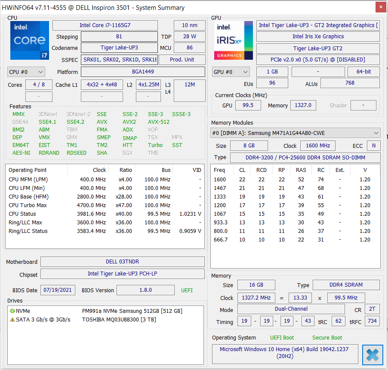Click the 64-bit bus width value
The image size is (388, 370).
pyautogui.click(x=363, y=72)
